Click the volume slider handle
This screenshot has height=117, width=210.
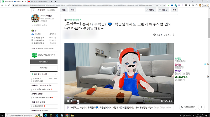pyautogui.click(x=78, y=101)
